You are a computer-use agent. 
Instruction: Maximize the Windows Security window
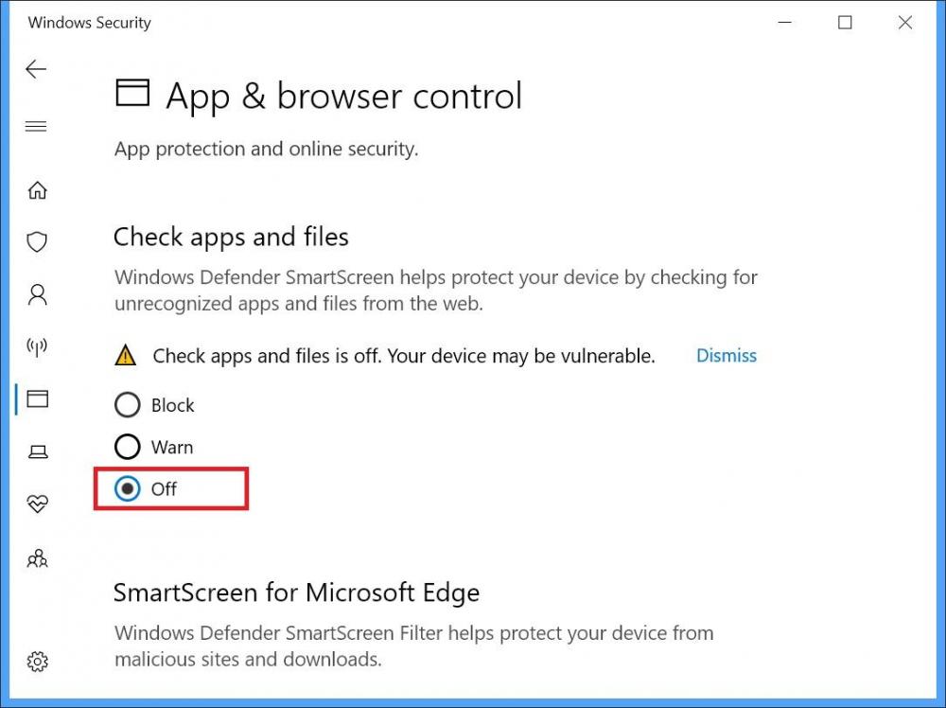845,23
